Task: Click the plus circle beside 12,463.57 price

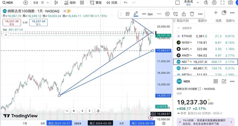Action: pyautogui.click(x=153, y=114)
